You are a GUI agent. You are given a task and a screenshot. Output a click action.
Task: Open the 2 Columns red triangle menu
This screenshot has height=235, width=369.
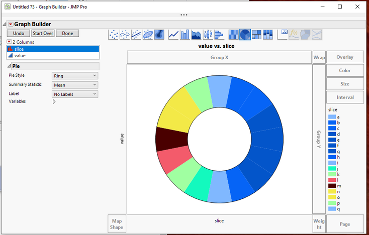click(x=9, y=42)
